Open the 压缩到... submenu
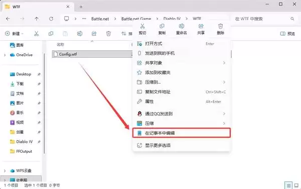Viewport: 301px width, 189px height. [182, 82]
